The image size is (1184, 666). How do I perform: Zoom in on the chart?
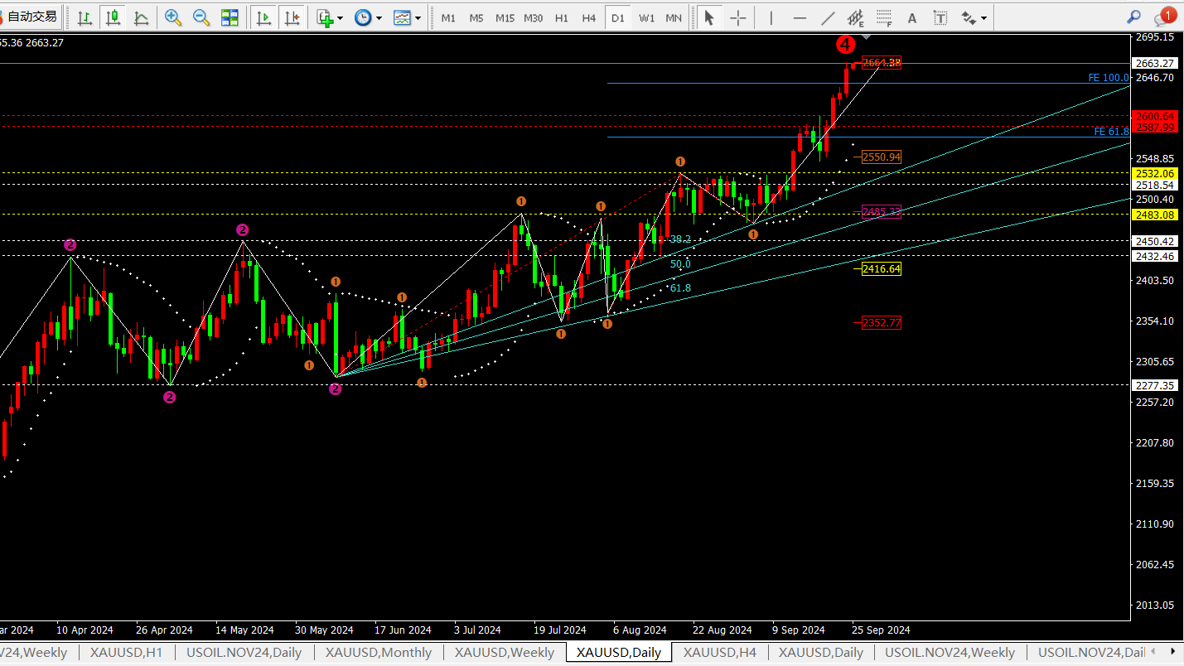click(x=173, y=17)
